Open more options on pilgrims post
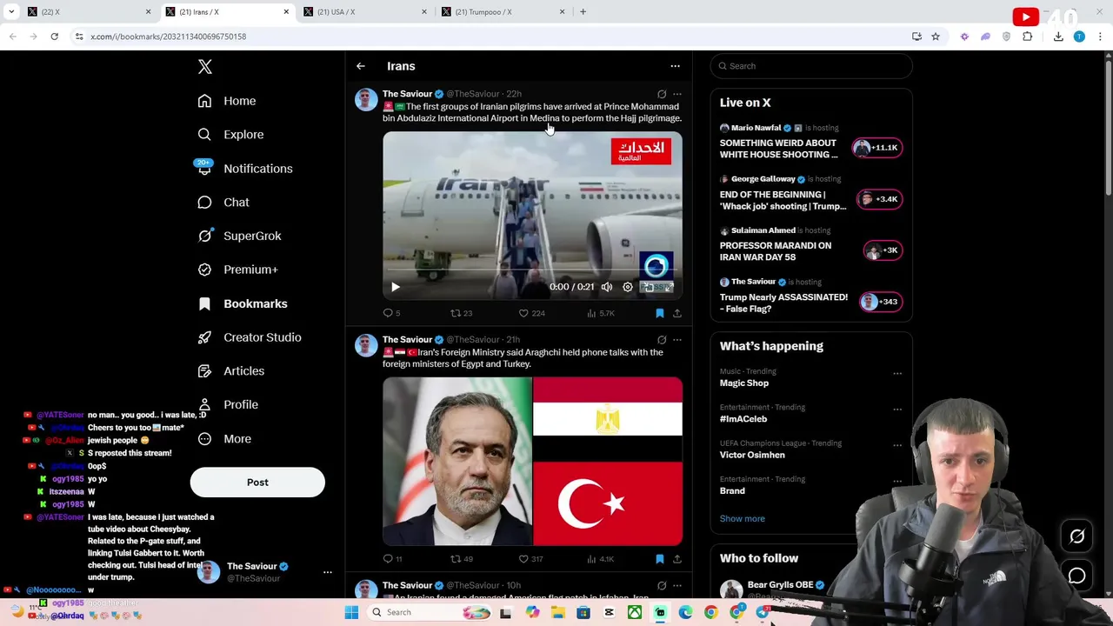This screenshot has width=1113, height=626. click(677, 94)
